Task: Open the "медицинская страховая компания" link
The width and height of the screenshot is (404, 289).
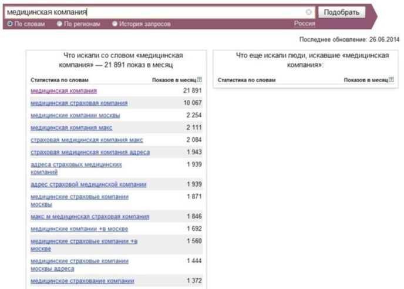Action: (79, 103)
